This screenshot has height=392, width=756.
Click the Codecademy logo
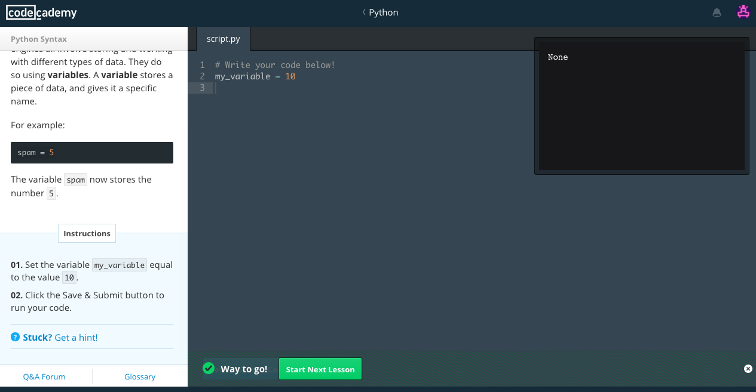(x=41, y=12)
